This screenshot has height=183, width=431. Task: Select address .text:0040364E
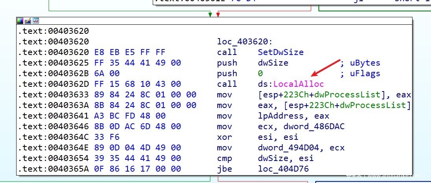pyautogui.click(x=54, y=148)
